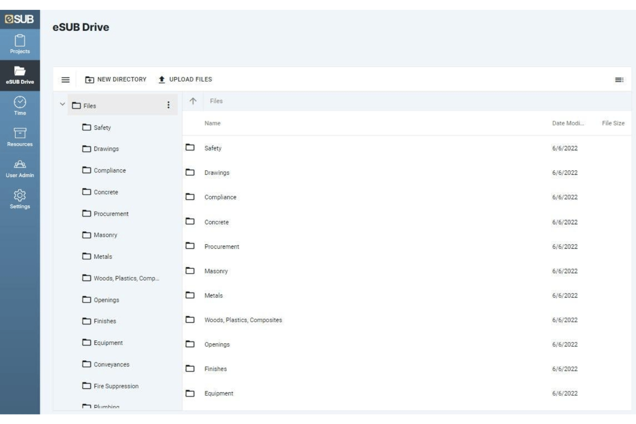Open the Time section
Screen dimensions: 636x424
(x=20, y=106)
